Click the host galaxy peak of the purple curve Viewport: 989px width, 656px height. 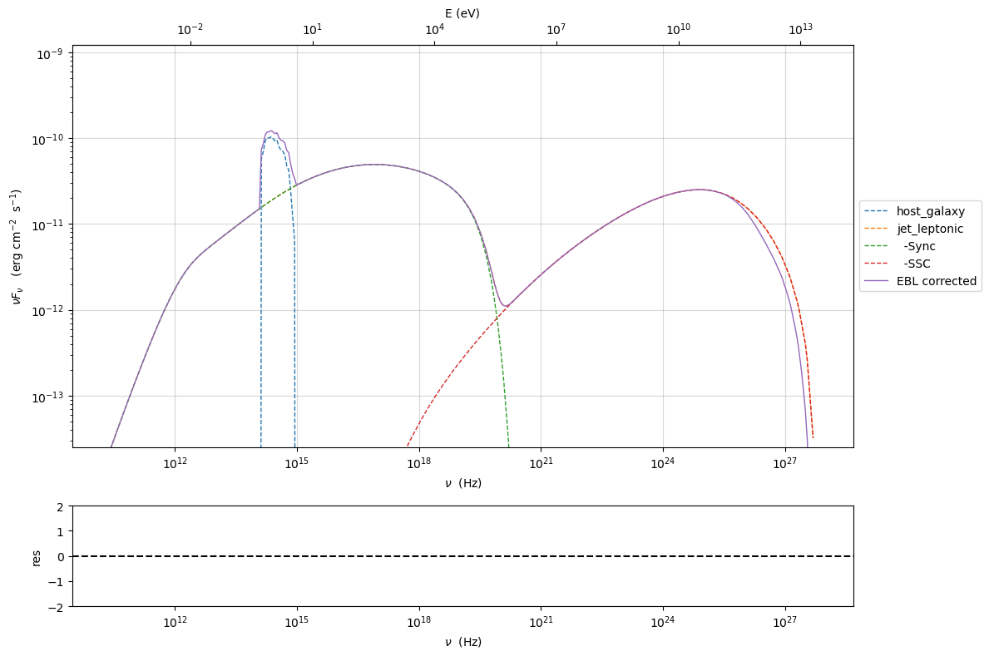click(270, 131)
